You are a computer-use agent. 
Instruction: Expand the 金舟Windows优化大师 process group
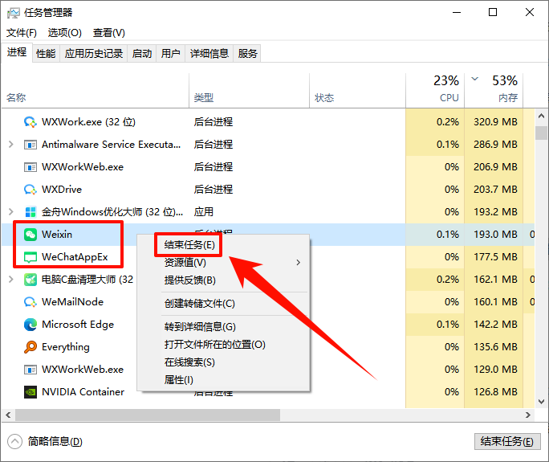11,212
